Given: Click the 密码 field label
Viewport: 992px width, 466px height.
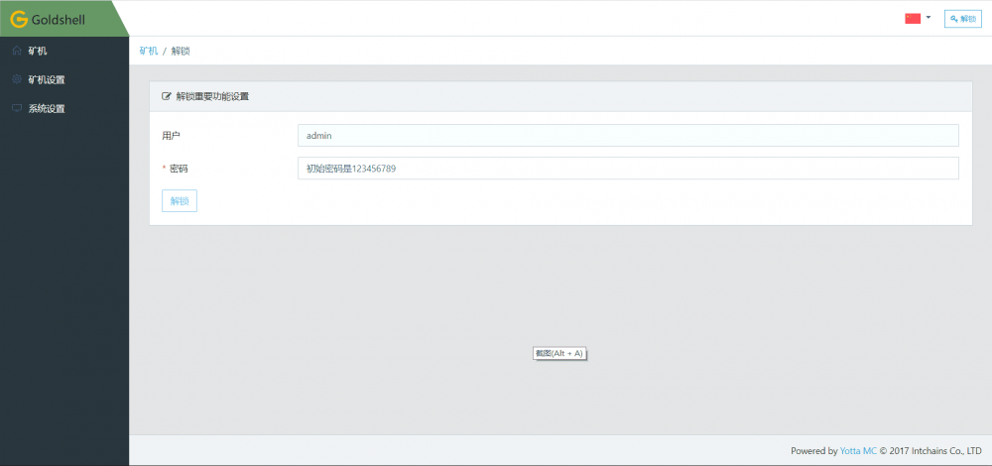Looking at the screenshot, I should (179, 169).
